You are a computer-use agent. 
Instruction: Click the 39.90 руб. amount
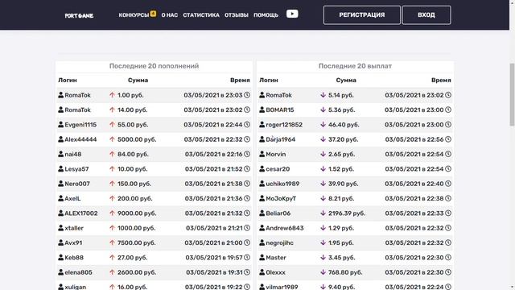(344, 184)
